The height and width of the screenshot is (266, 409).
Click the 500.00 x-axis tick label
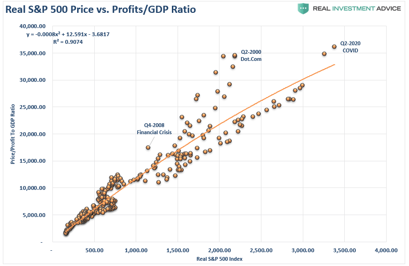coord(94,250)
